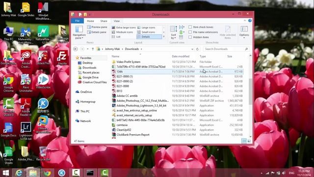Choose Medium icons layout

click(122, 32)
